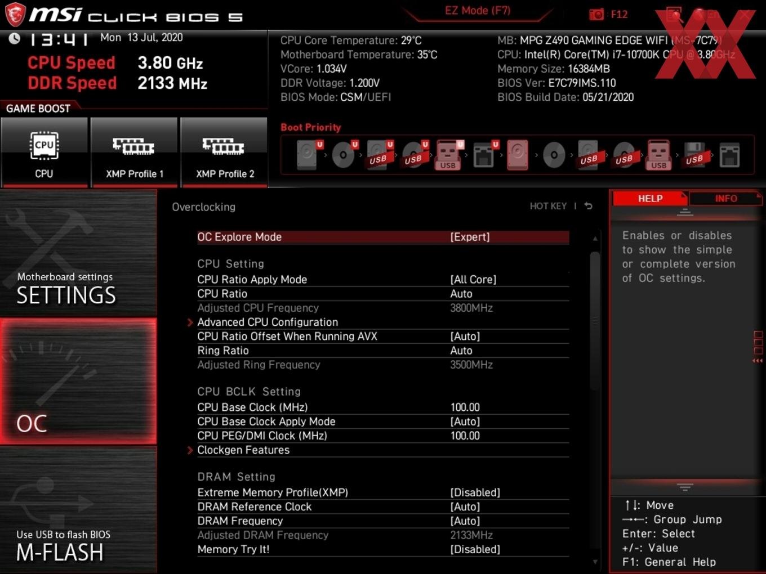Select UEFI USB hard disk boot icon
The image size is (766, 574).
[380, 155]
